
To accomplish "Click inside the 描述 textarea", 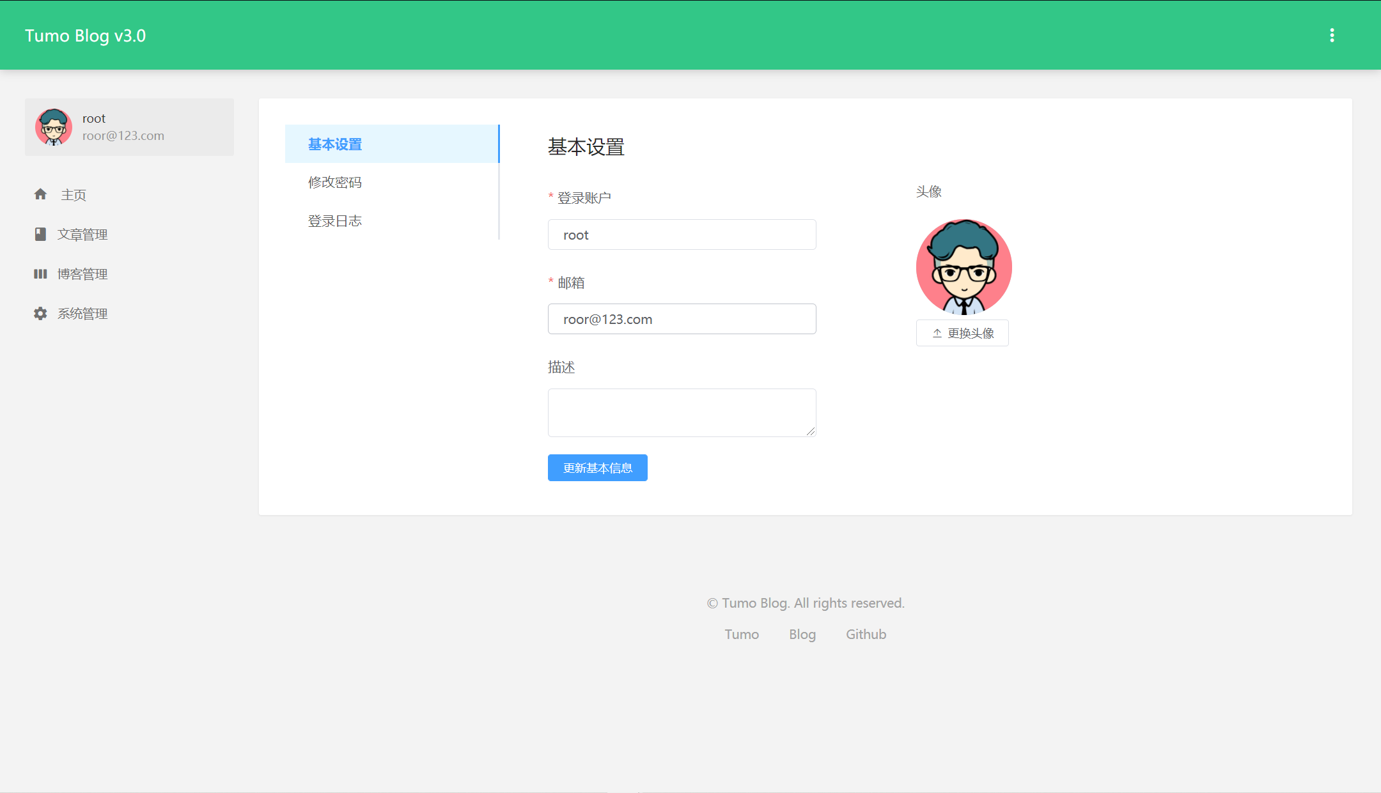I will (x=678, y=412).
